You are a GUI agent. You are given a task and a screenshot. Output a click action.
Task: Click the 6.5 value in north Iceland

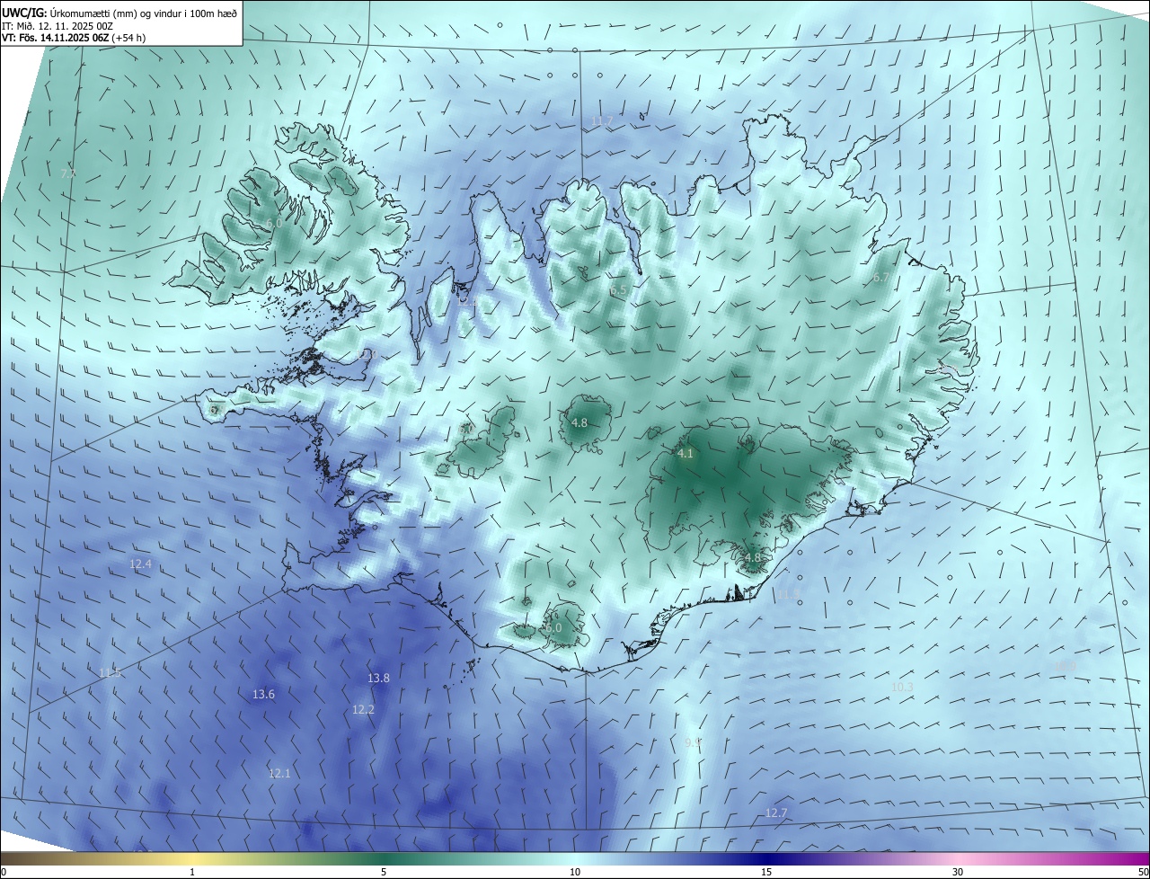tap(618, 291)
